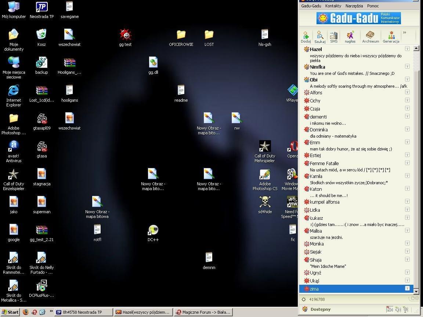Screen dimensions: 423x317
Task: Switch to the Neostrada TP taskbar window
Action: coord(84,312)
